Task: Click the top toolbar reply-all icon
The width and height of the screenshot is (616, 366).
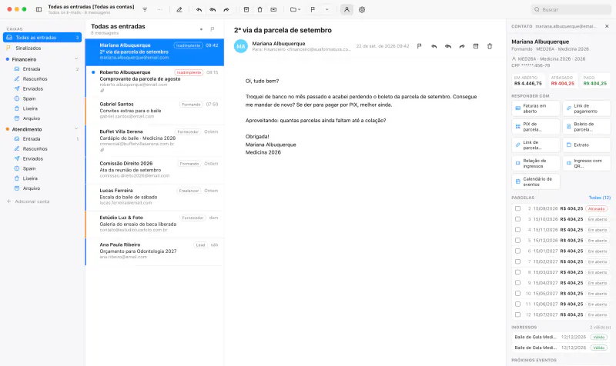Action: click(213, 9)
